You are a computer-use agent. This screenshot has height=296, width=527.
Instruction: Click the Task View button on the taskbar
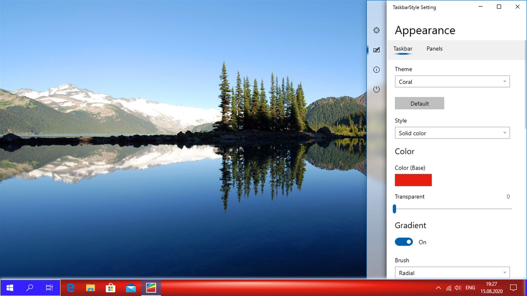click(x=49, y=287)
